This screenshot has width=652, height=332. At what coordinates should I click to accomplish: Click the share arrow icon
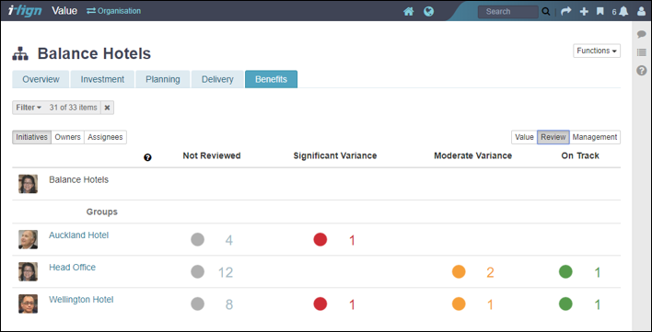pyautogui.click(x=566, y=12)
